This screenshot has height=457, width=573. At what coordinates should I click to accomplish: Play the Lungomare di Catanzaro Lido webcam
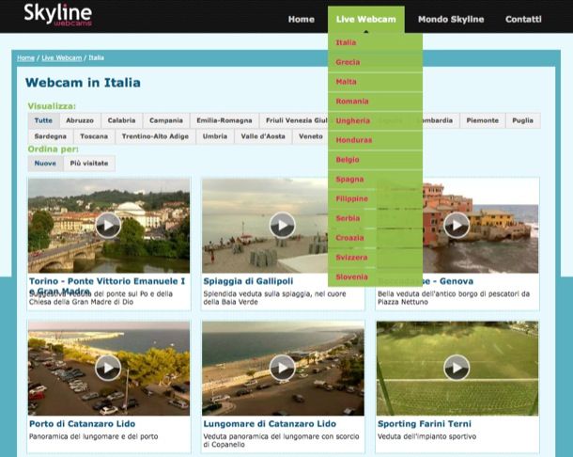(x=282, y=368)
